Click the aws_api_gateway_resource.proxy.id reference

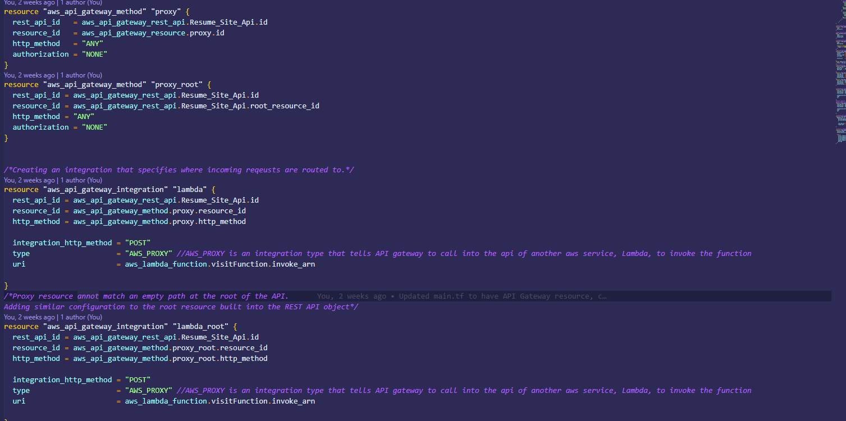(153, 33)
